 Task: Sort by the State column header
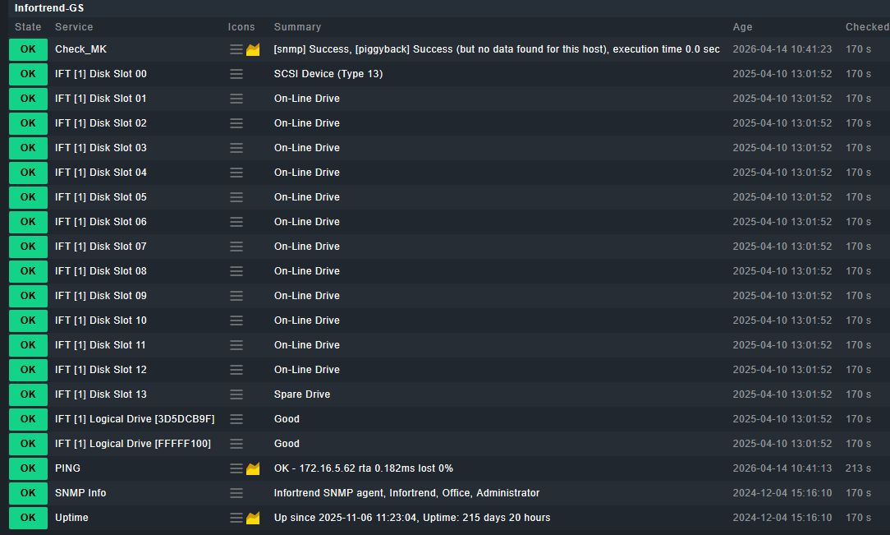click(x=28, y=26)
